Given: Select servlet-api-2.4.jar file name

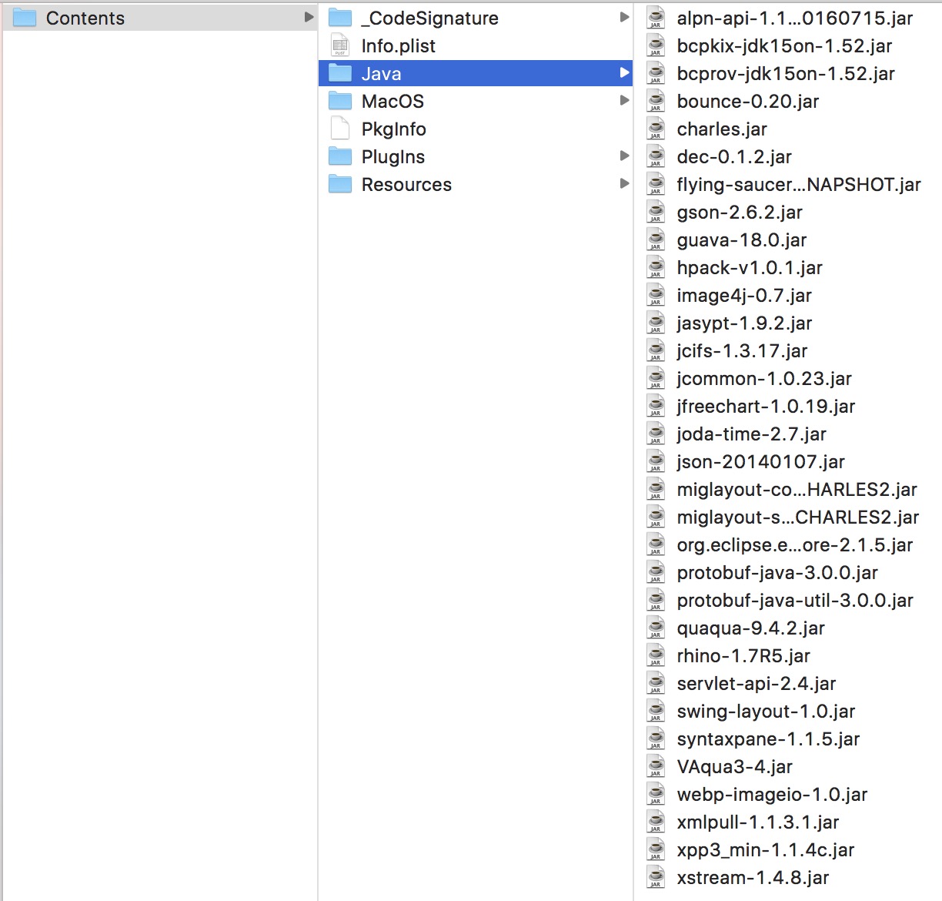Looking at the screenshot, I should [757, 684].
